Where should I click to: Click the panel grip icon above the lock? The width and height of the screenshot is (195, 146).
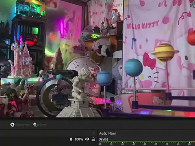[x=93, y=133]
